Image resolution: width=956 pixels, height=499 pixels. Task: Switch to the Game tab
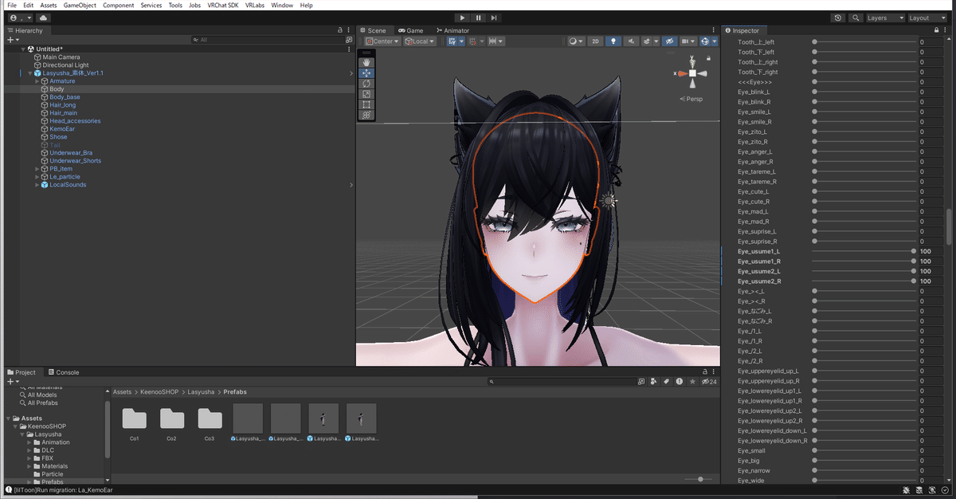[410, 30]
